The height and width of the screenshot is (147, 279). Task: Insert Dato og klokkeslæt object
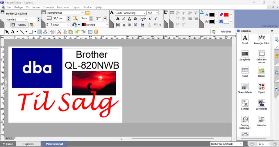(245, 122)
